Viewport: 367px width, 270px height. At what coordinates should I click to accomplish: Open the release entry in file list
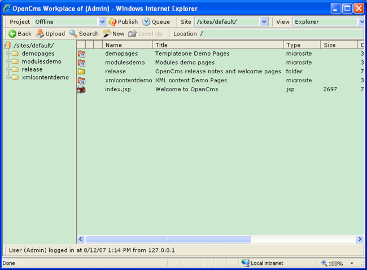pos(115,72)
